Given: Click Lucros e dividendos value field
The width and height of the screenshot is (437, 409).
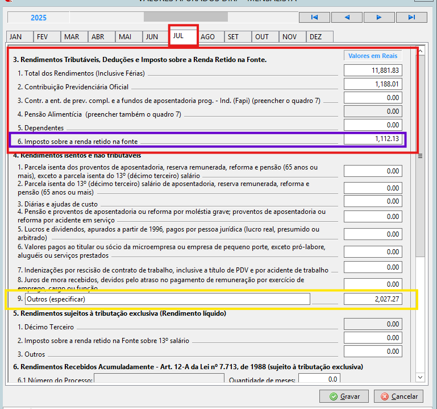Looking at the screenshot, I should (x=373, y=234).
